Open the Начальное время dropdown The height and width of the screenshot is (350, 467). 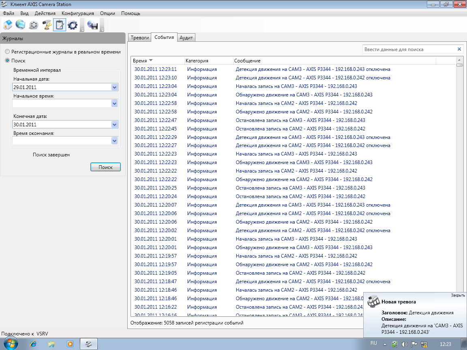tap(114, 104)
